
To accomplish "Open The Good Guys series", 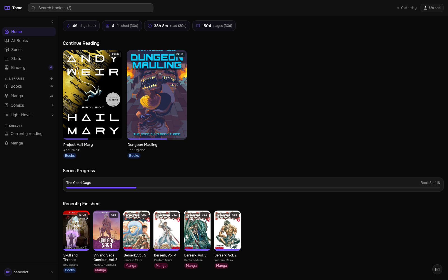I will click(253, 185).
